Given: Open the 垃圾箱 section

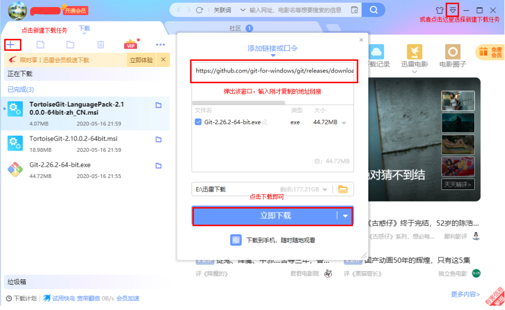Looking at the screenshot, I should [87, 282].
